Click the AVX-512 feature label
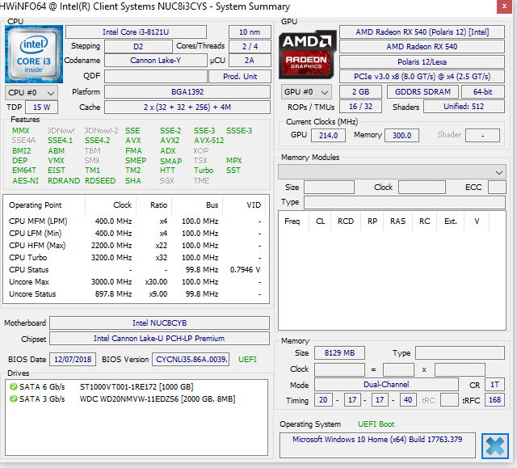Screen dimensions: 517x468 click(208, 141)
